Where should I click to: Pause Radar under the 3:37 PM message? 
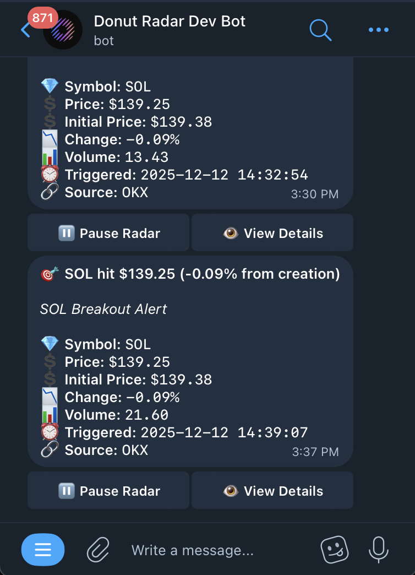point(108,491)
